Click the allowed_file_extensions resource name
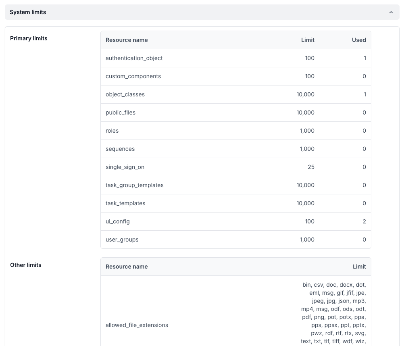 click(x=137, y=325)
